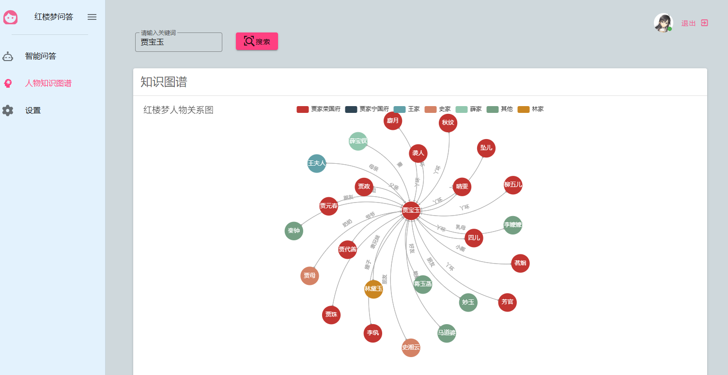Viewport: 728px width, 375px height.
Task: Open 设置 from the sidebar menu
Action: tap(32, 110)
